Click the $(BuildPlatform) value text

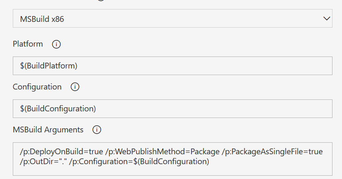click(48, 66)
